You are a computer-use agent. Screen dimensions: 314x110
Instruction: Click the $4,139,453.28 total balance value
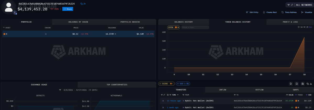click(x=32, y=9)
